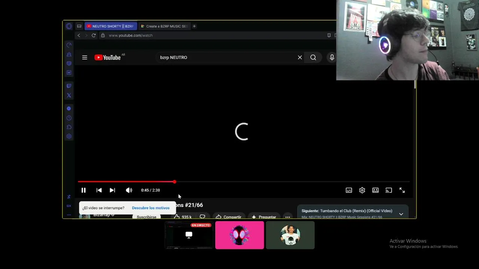
Task: Click the pin icon in address bar
Action: (329, 35)
